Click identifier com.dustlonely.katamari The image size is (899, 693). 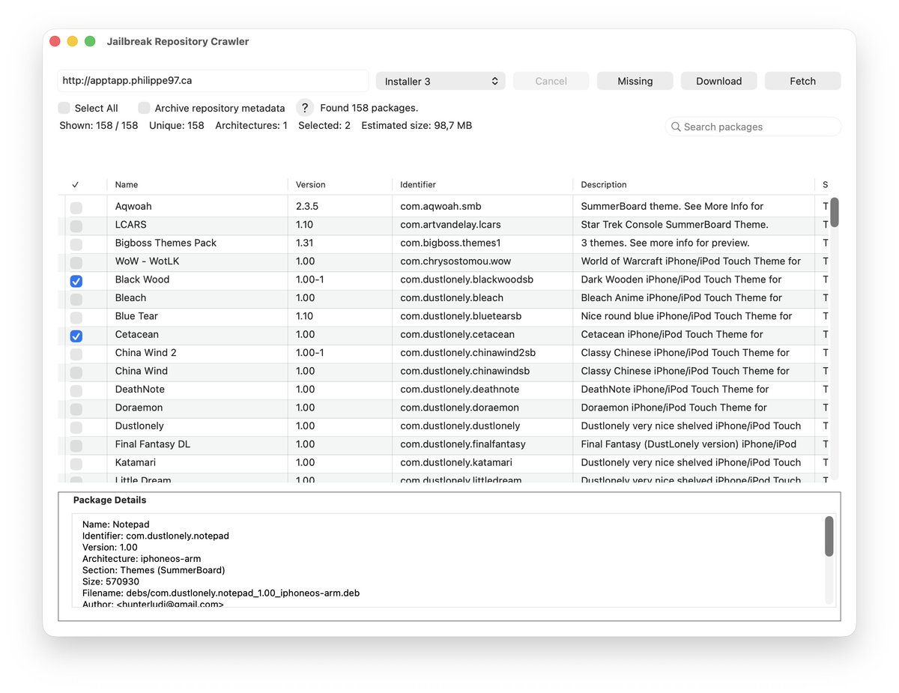click(x=456, y=462)
